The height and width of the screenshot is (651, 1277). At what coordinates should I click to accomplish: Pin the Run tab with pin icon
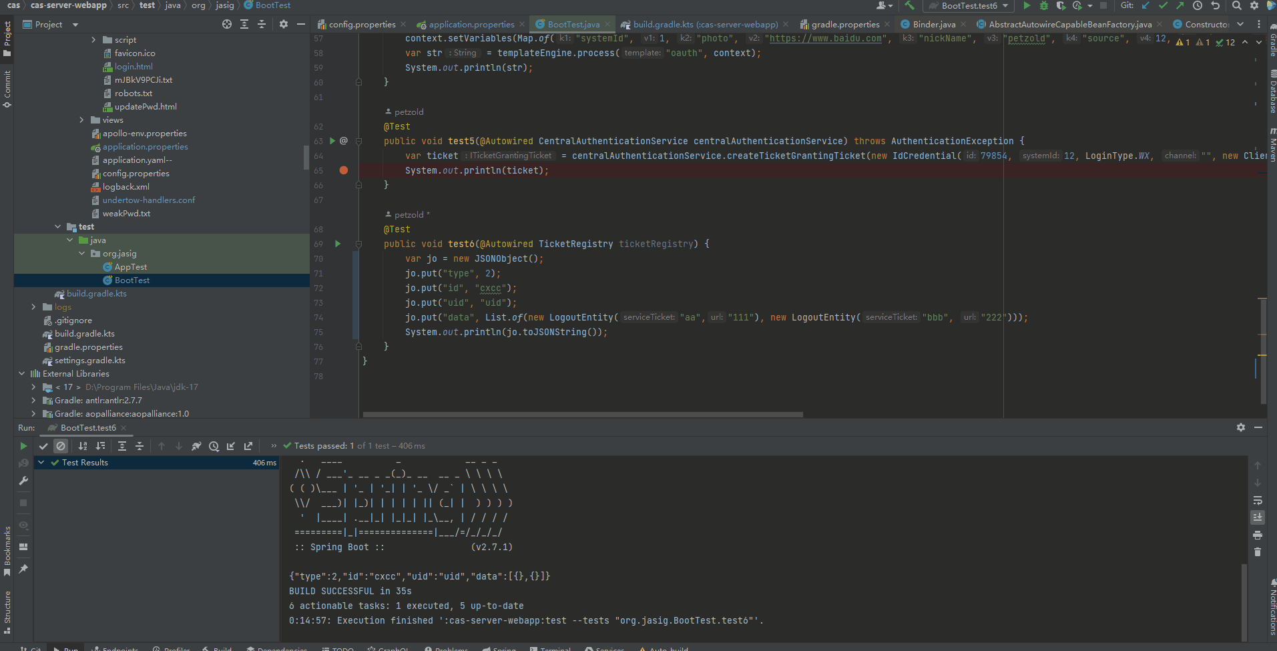coord(23,569)
